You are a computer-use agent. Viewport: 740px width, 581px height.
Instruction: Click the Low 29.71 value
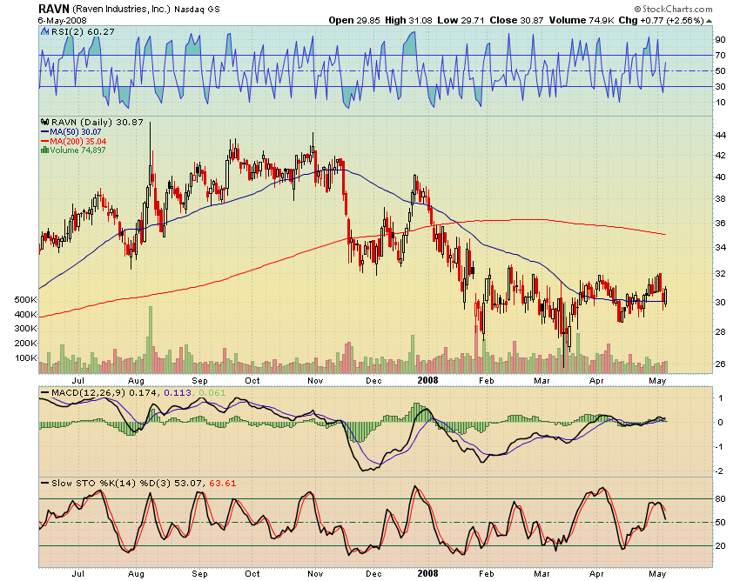[x=461, y=20]
